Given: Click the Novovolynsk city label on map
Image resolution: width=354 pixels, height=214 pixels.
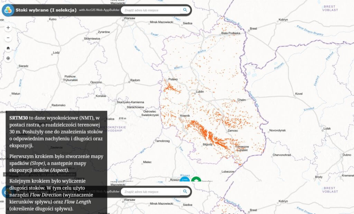Looking at the screenshot, I should point(278,130).
